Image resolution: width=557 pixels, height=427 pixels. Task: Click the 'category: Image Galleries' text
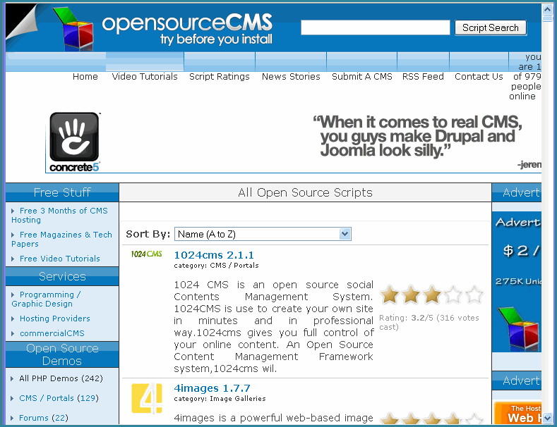pyautogui.click(x=220, y=399)
